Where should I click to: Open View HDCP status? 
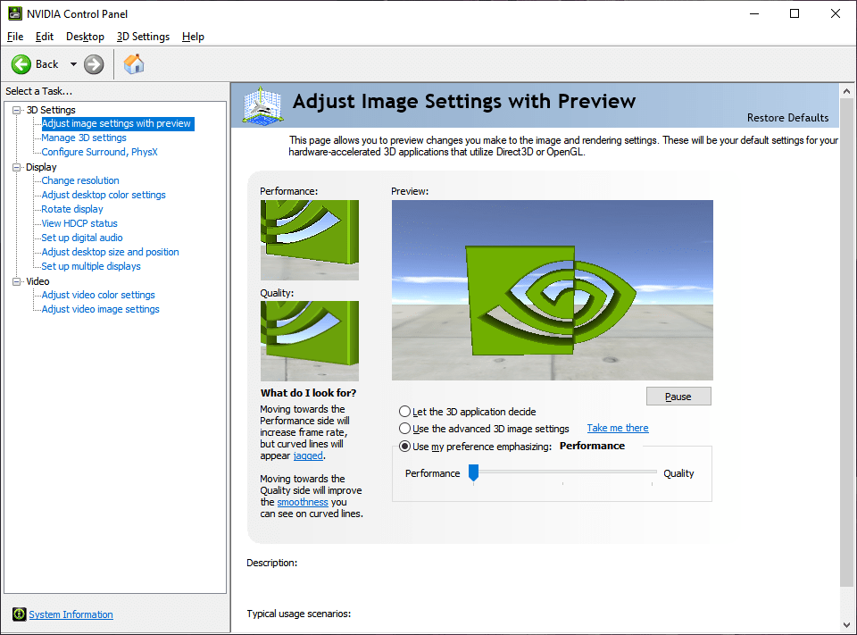[79, 223]
